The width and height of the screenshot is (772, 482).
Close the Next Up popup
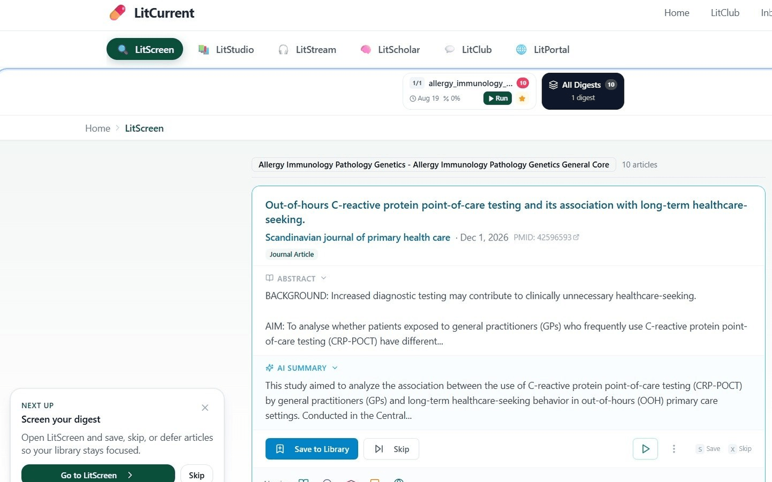coord(205,408)
